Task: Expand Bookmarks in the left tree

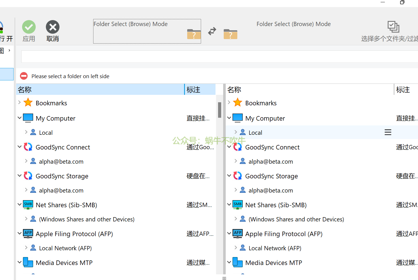Action: (x=20, y=102)
